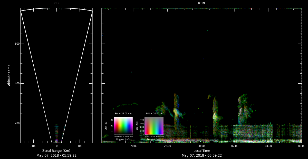308x159 pixels.
Task: Click the timestamp below Zonal Range label
Action: (56, 155)
